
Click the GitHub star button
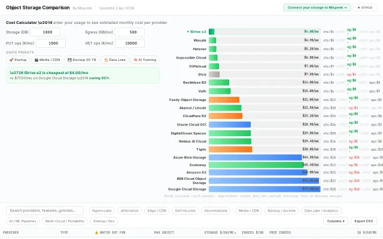click(x=364, y=8)
